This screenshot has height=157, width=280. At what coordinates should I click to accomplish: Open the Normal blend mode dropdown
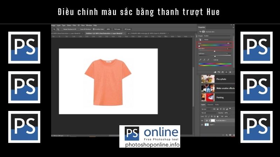[209, 113]
